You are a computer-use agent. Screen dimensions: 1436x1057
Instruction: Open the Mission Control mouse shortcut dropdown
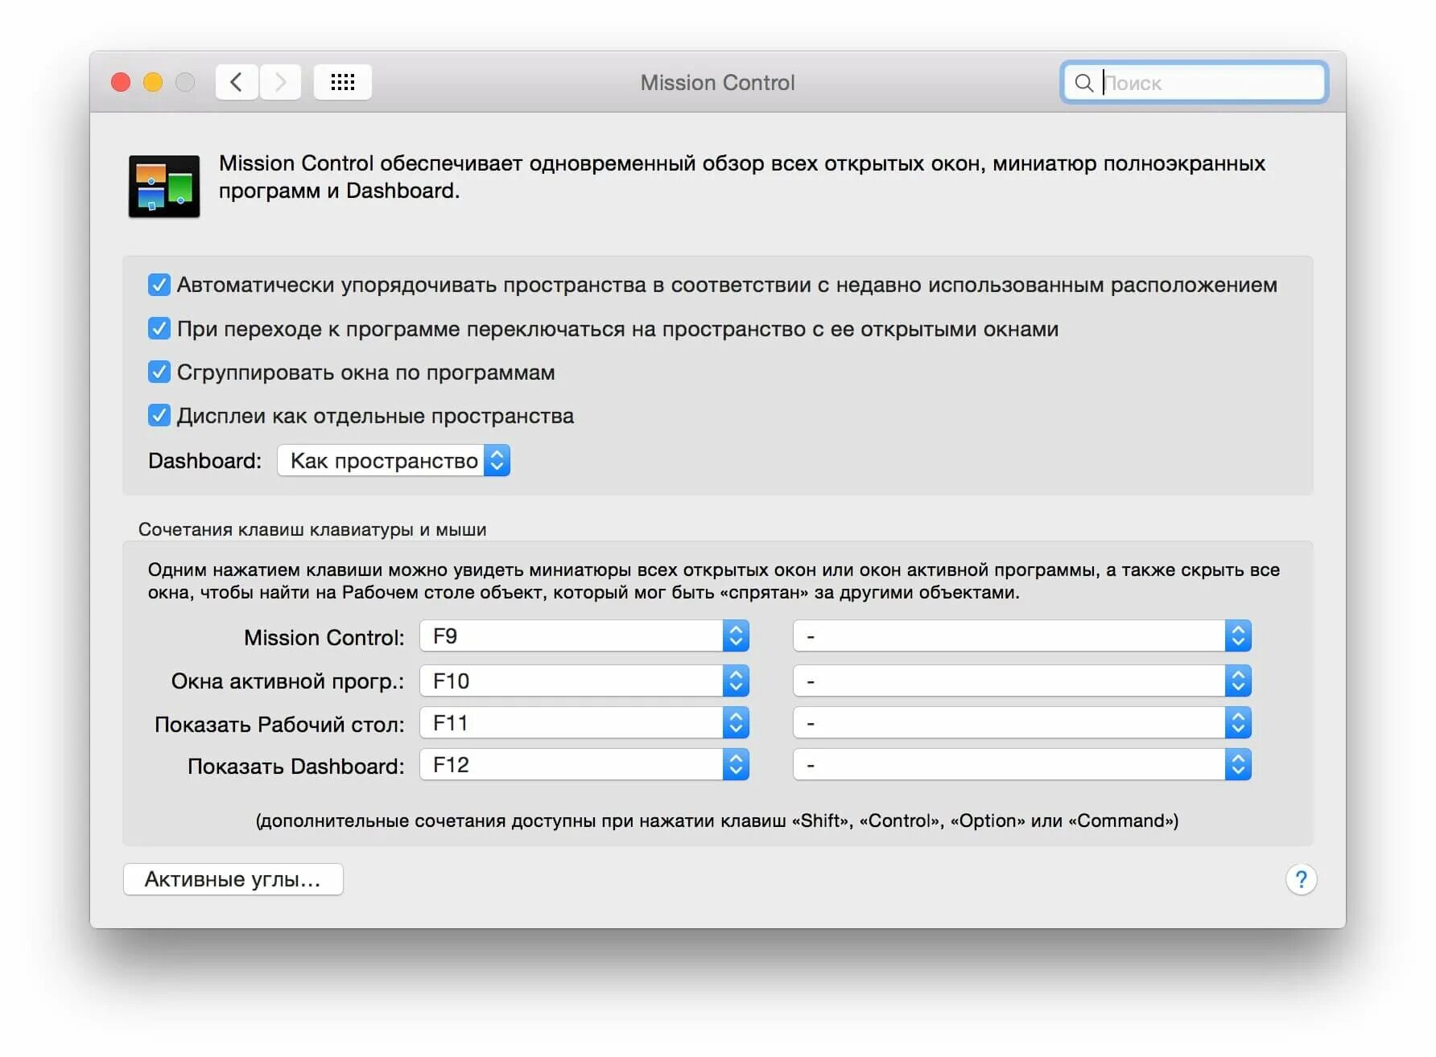[x=1022, y=635]
